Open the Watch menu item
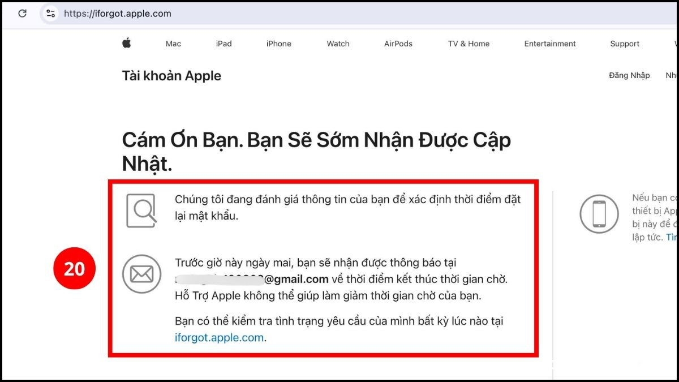The height and width of the screenshot is (382, 679). [x=338, y=44]
